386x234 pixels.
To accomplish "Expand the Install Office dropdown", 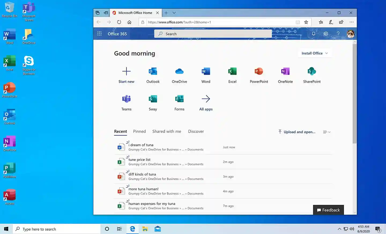I will 315,53.
